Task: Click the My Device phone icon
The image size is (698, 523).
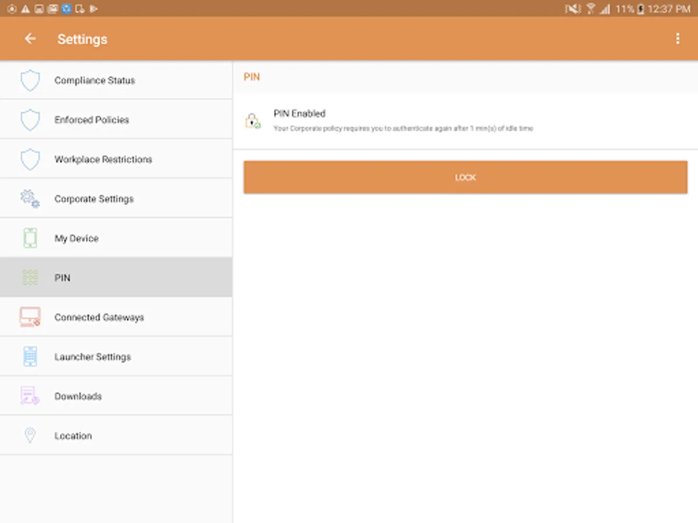Action: coord(30,238)
